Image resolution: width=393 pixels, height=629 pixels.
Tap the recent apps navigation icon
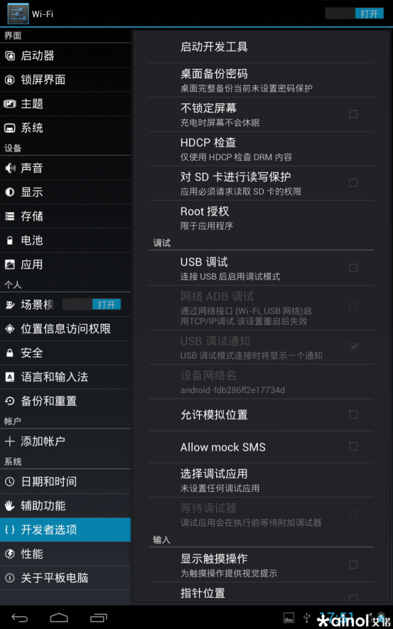click(x=99, y=617)
